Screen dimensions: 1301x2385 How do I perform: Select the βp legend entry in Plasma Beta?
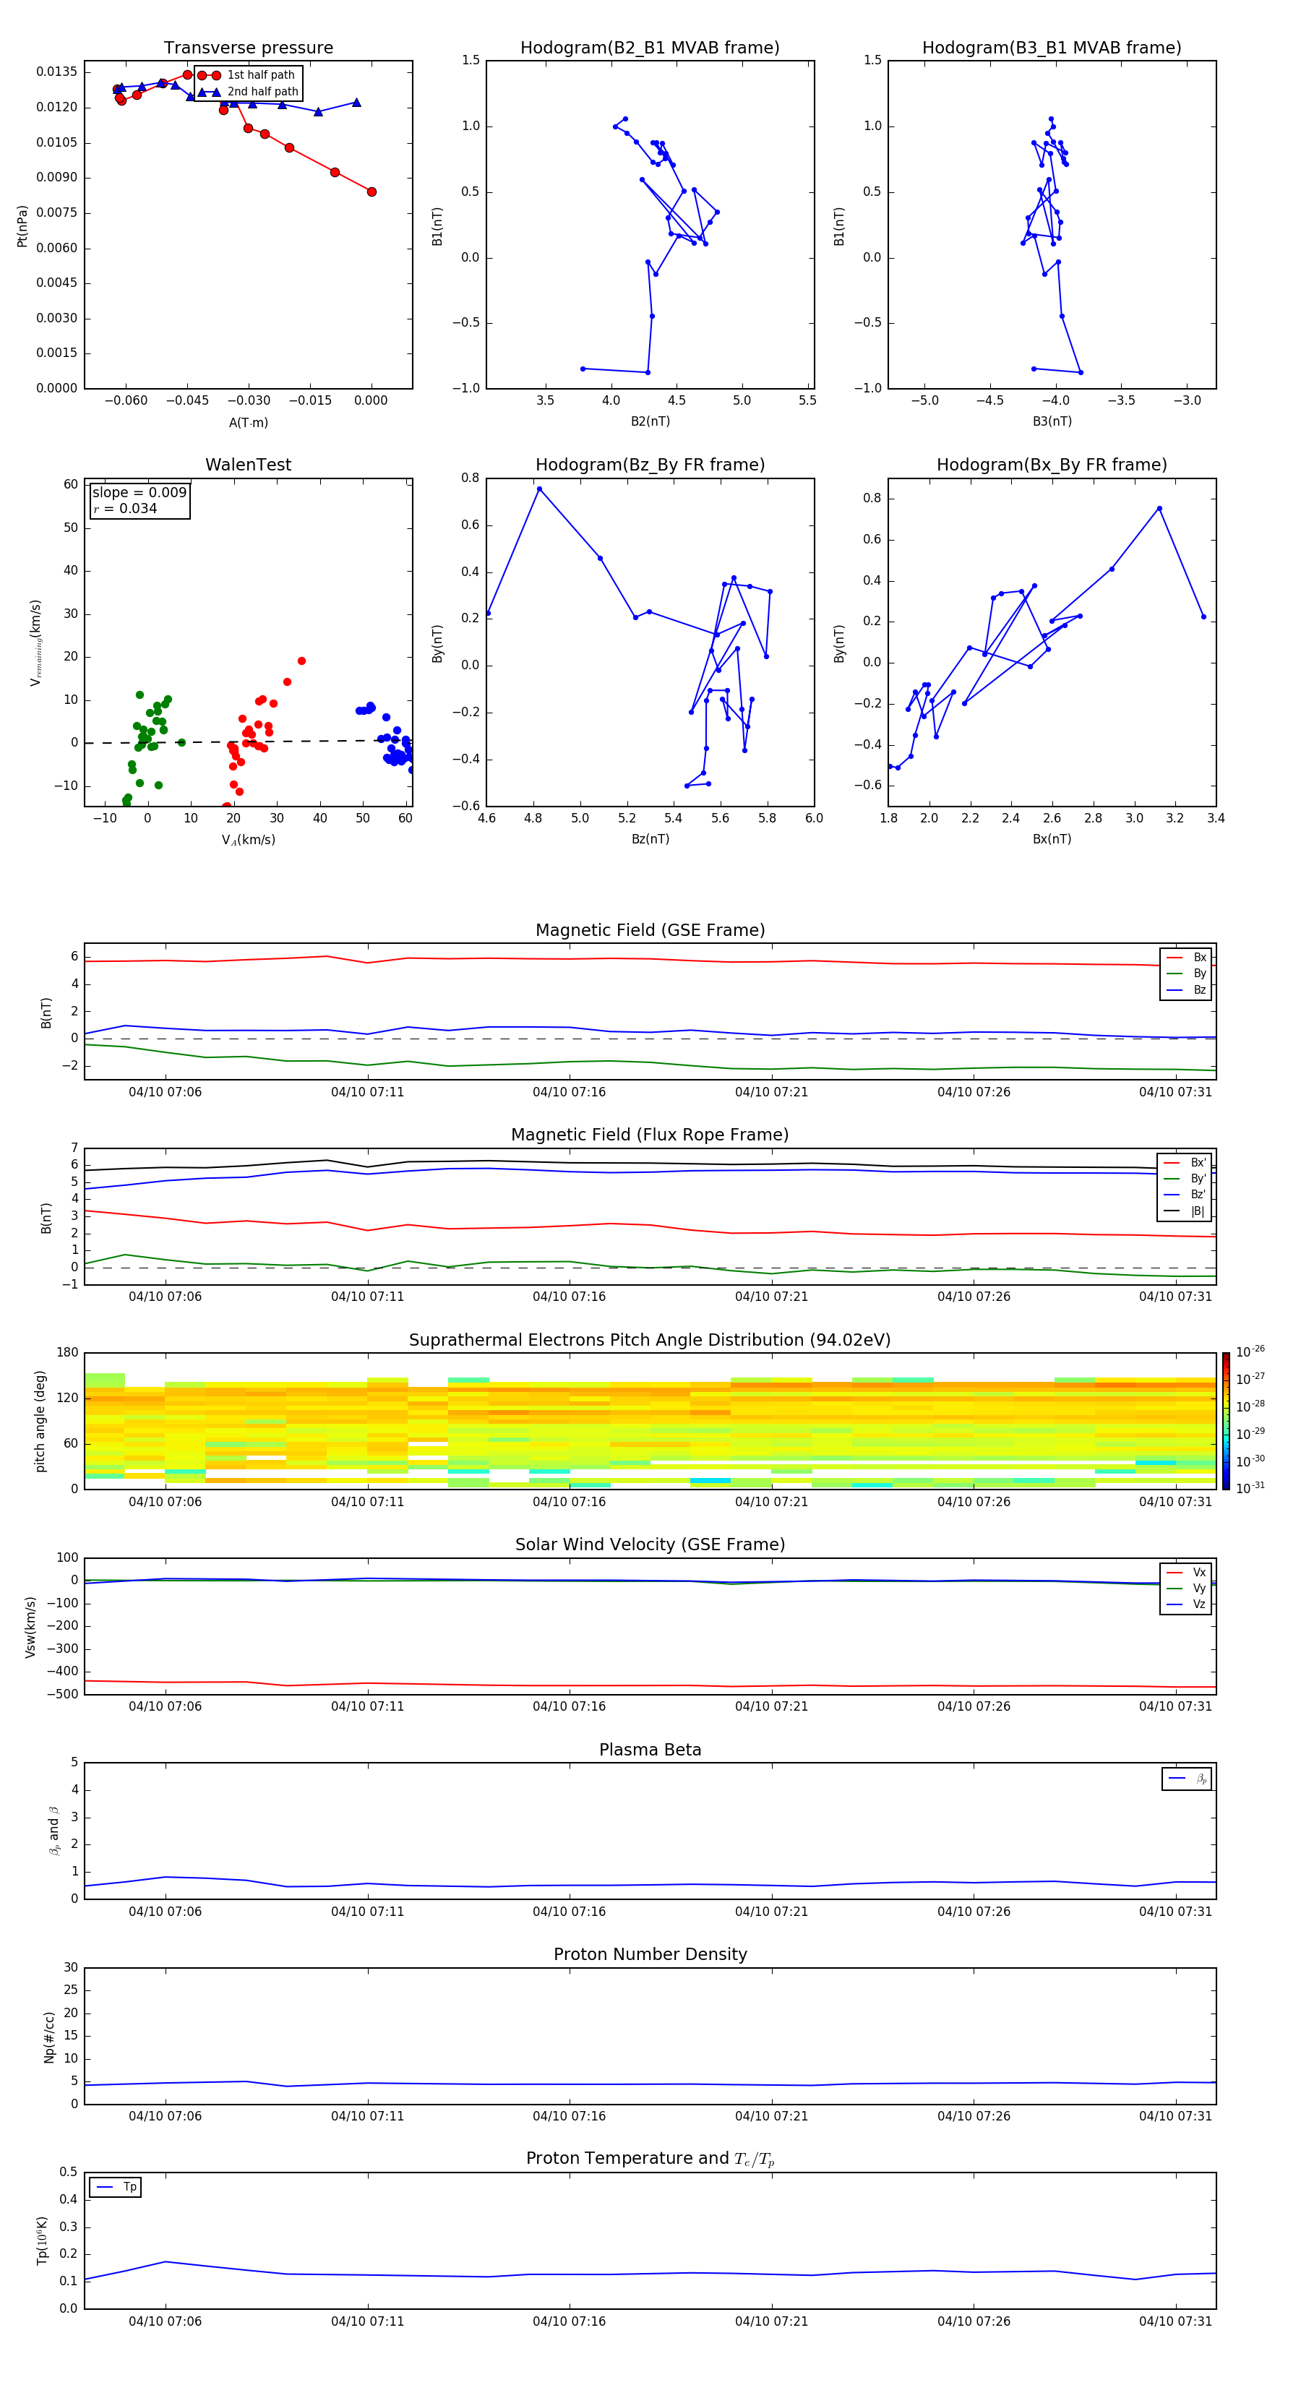coord(1187,1779)
